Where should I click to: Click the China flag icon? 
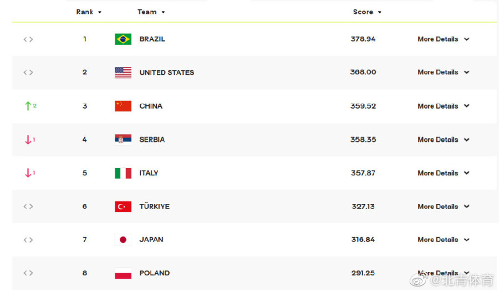coord(123,106)
